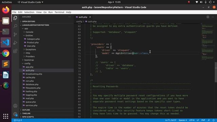
Task: Open the Edit menu
Action: pyautogui.click(x=20, y=12)
